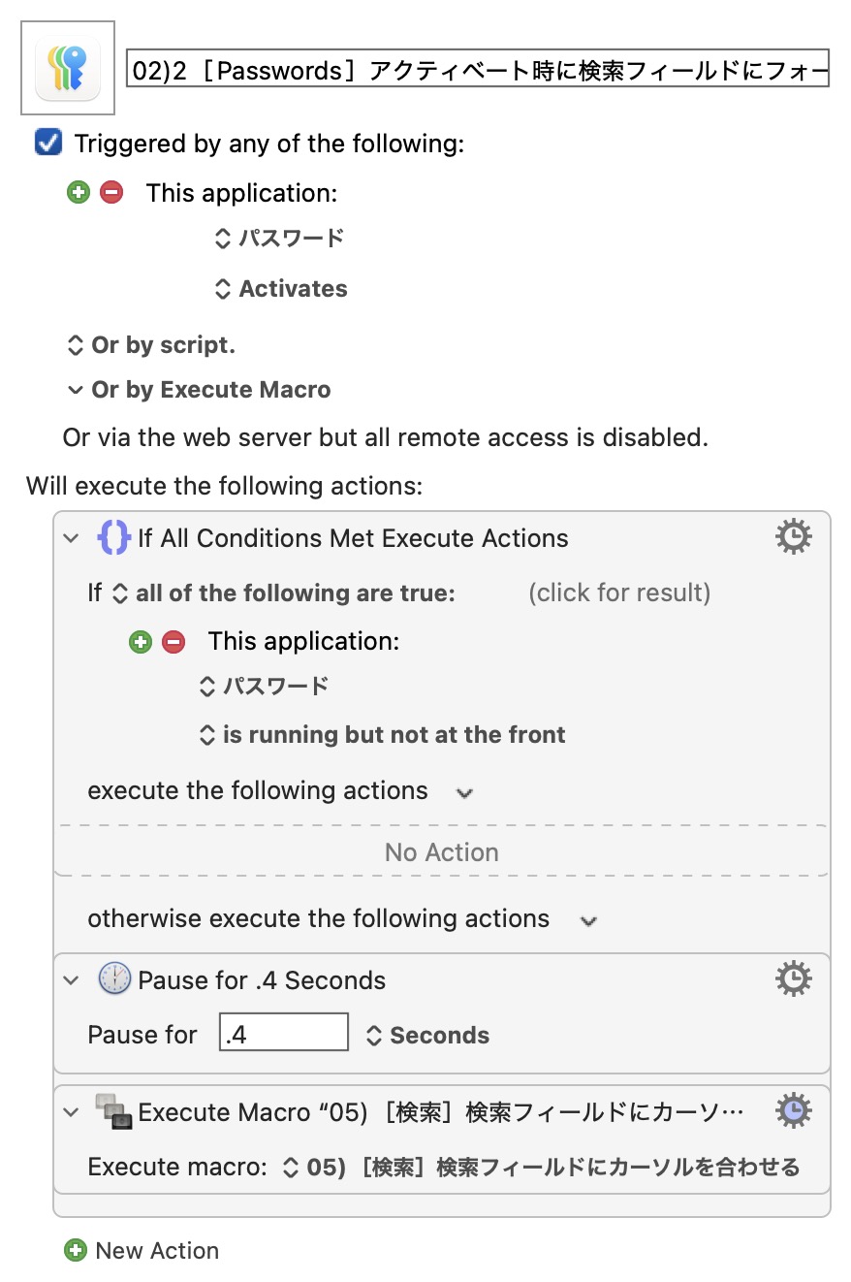Open the Or by script dropdown

coord(150,345)
